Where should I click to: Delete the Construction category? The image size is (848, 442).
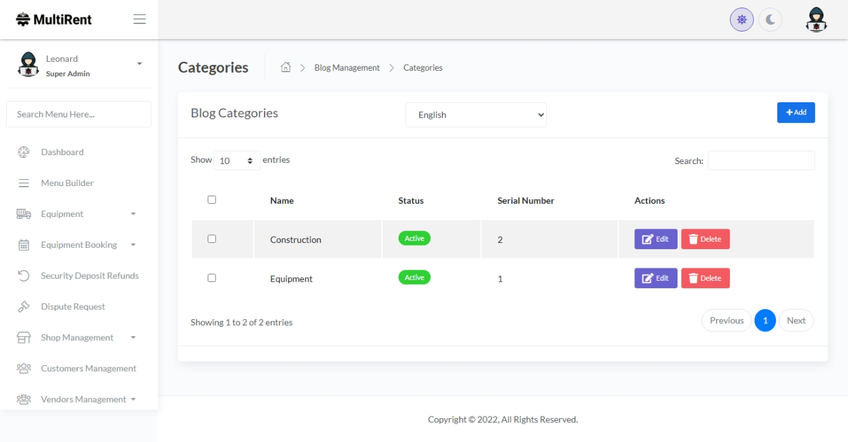[705, 239]
